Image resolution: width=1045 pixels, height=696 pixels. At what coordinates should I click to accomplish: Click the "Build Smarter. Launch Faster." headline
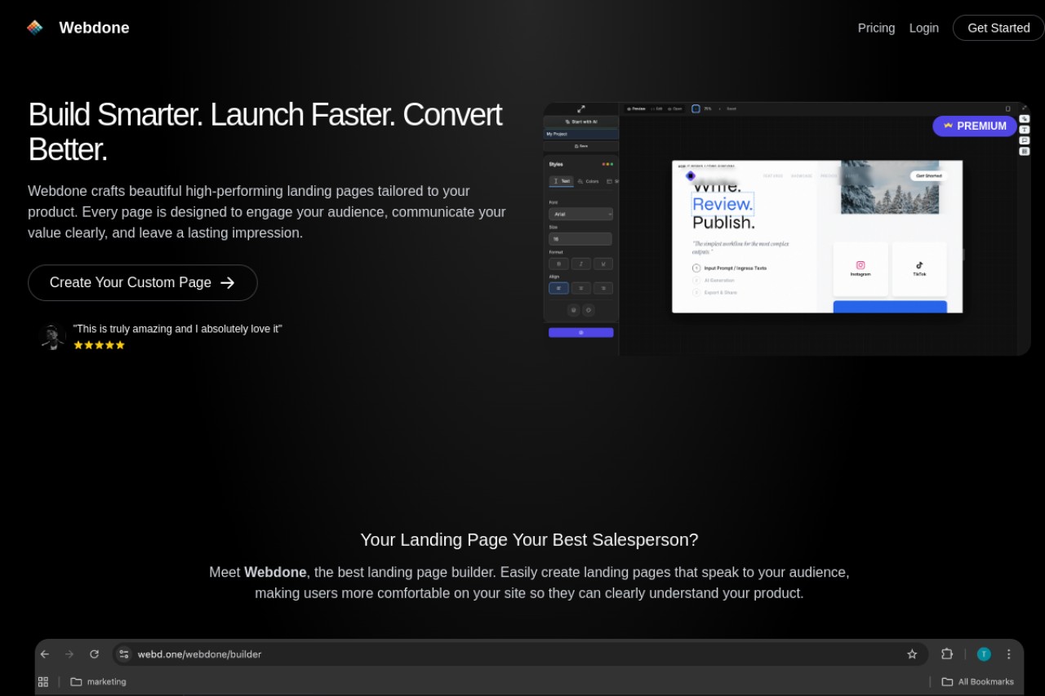point(265,132)
